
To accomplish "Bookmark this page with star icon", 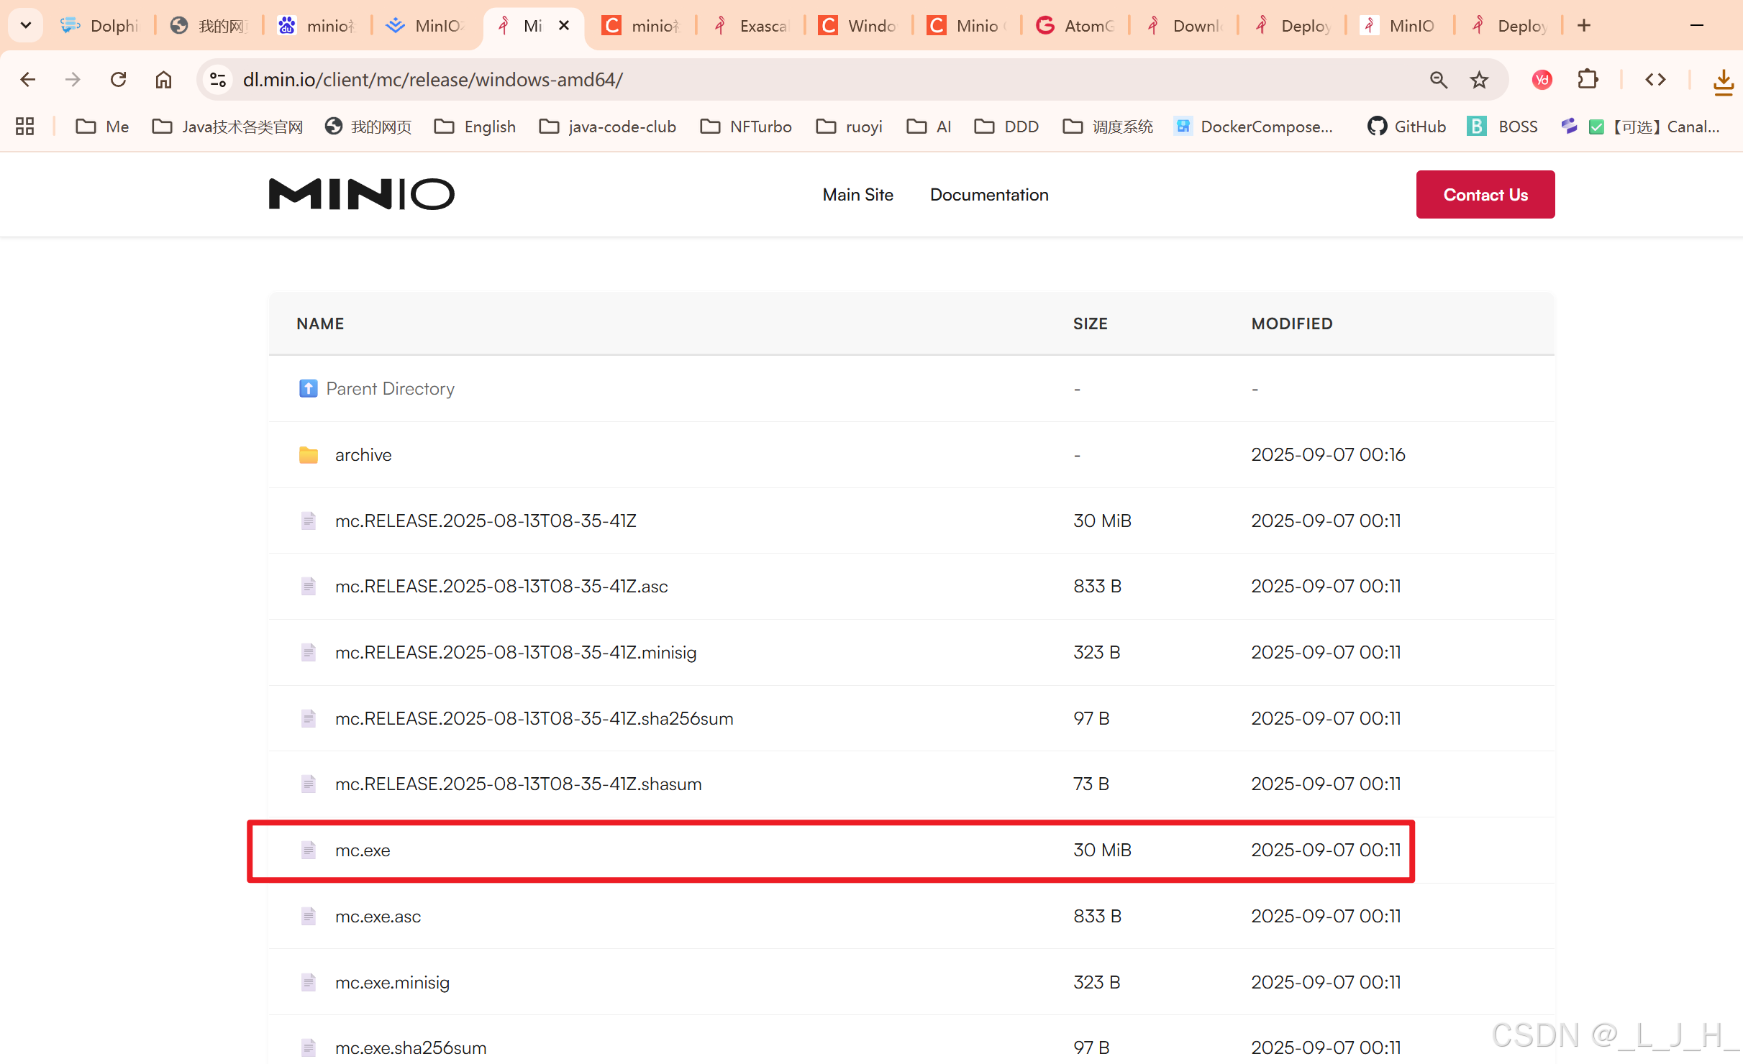I will click(1479, 79).
